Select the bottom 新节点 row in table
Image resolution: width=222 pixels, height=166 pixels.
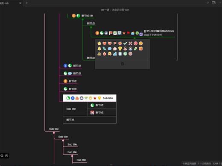[x=90, y=120]
